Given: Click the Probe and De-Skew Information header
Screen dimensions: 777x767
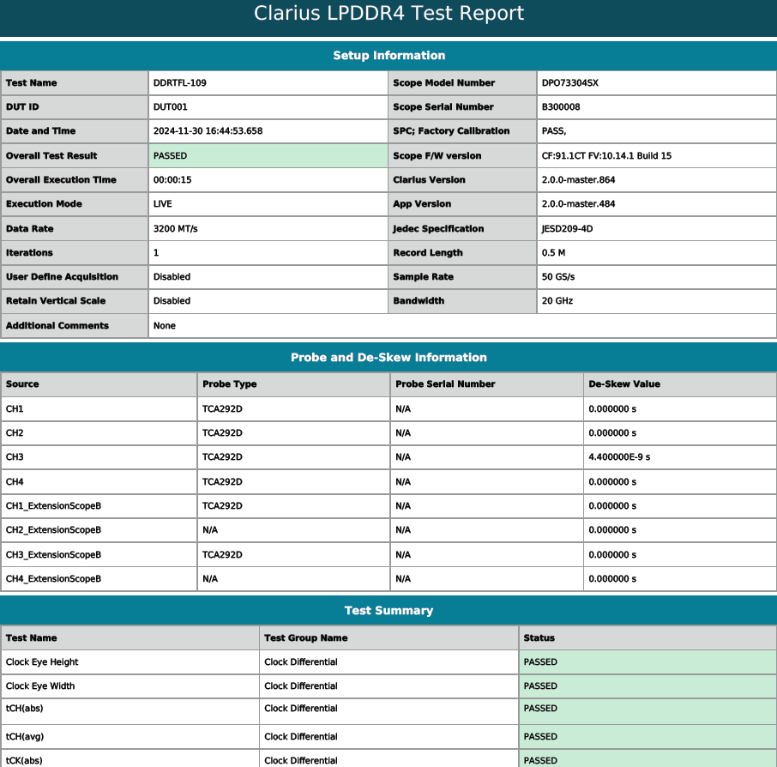Looking at the screenshot, I should click(x=388, y=357).
